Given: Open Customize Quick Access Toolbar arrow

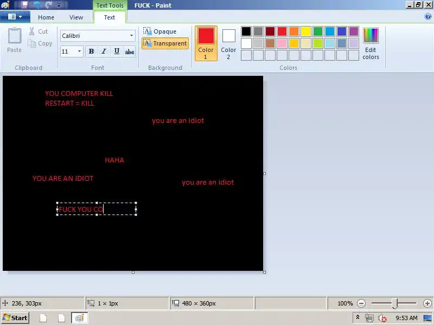Looking at the screenshot, I should pyautogui.click(x=59, y=5).
